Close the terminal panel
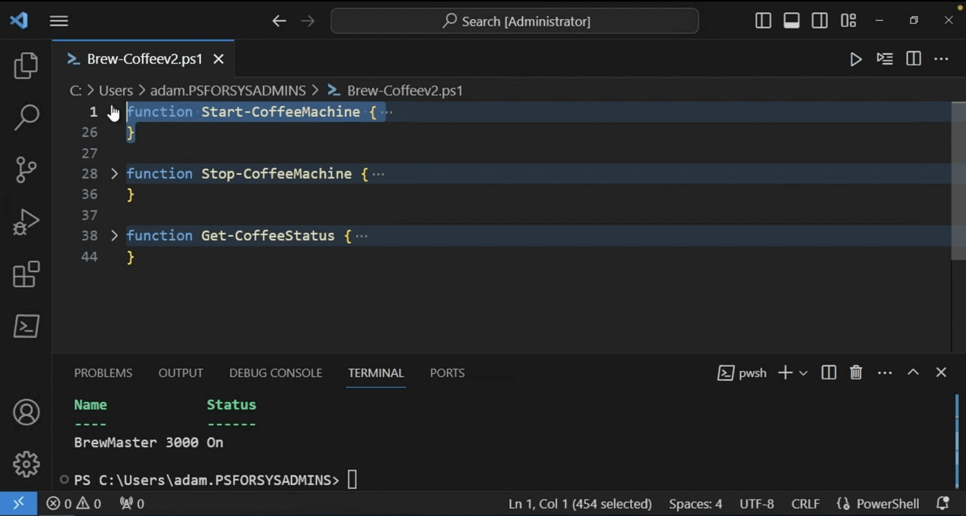 point(941,373)
